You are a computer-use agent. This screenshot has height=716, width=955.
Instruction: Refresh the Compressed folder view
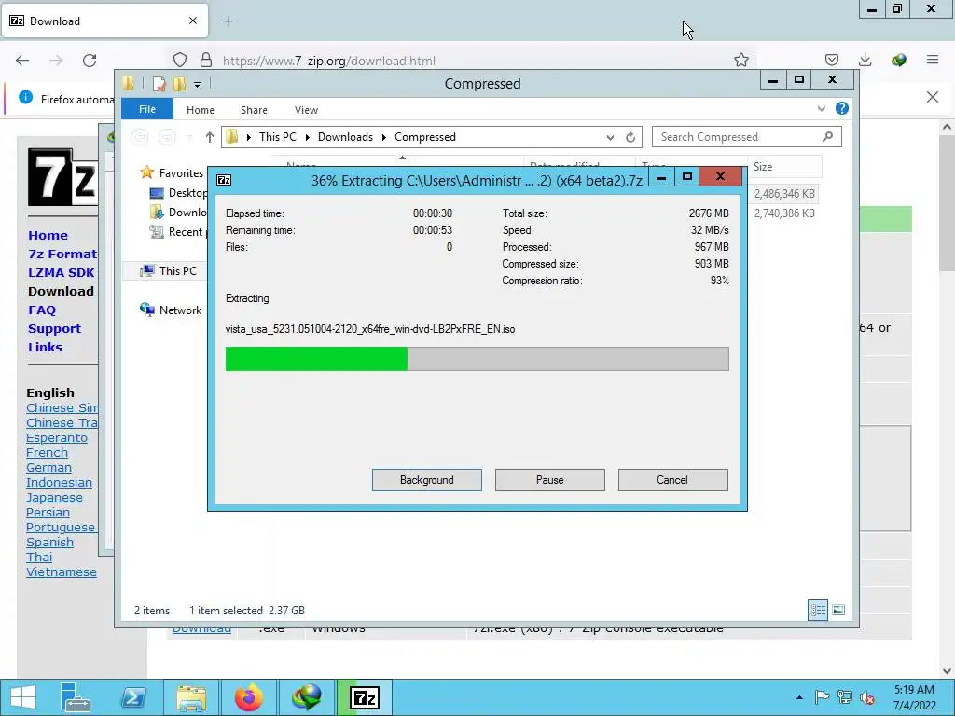click(x=630, y=137)
